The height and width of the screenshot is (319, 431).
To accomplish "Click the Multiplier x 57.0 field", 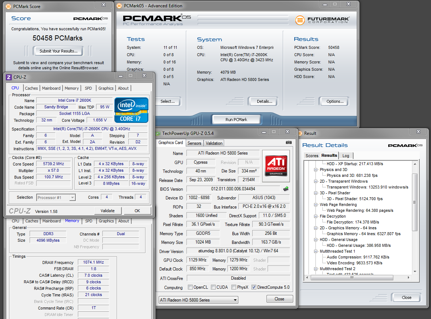I will (53, 171).
